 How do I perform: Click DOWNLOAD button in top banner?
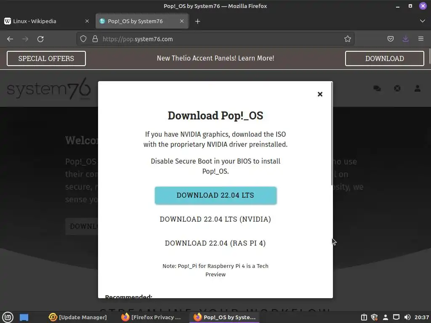(x=385, y=58)
